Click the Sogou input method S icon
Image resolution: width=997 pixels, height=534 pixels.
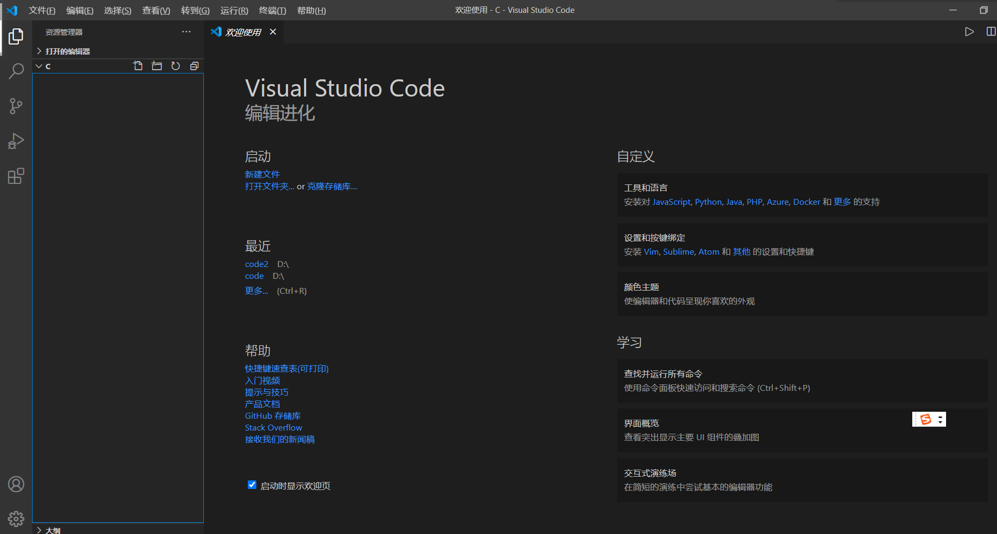point(925,419)
